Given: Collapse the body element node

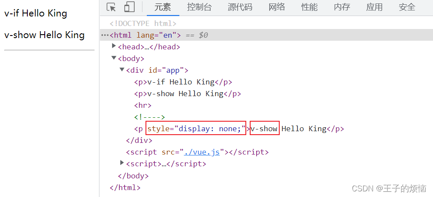Looking at the screenshot, I should [114, 58].
